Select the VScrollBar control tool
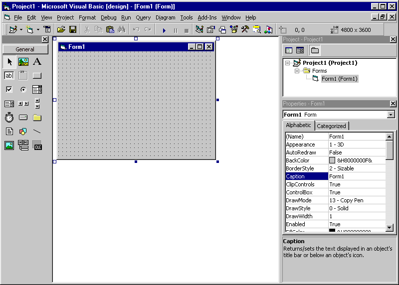Viewport: 399px width, 285px height. click(x=37, y=104)
